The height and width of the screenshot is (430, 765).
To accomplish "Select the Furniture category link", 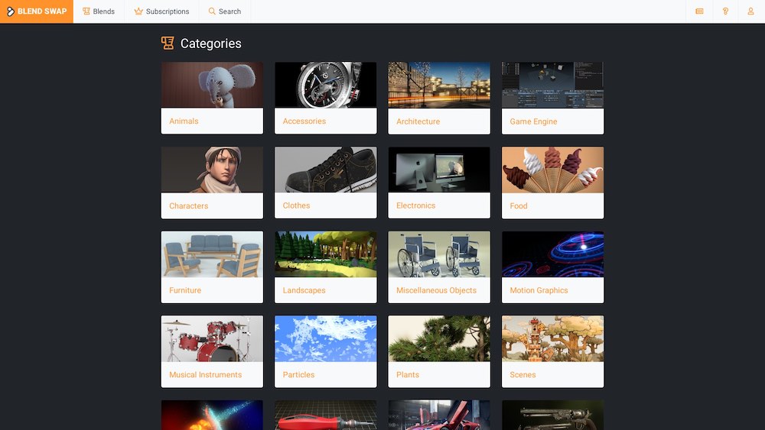I will (x=185, y=290).
